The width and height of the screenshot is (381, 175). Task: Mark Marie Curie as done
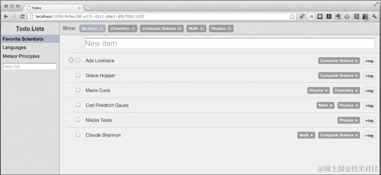click(78, 90)
